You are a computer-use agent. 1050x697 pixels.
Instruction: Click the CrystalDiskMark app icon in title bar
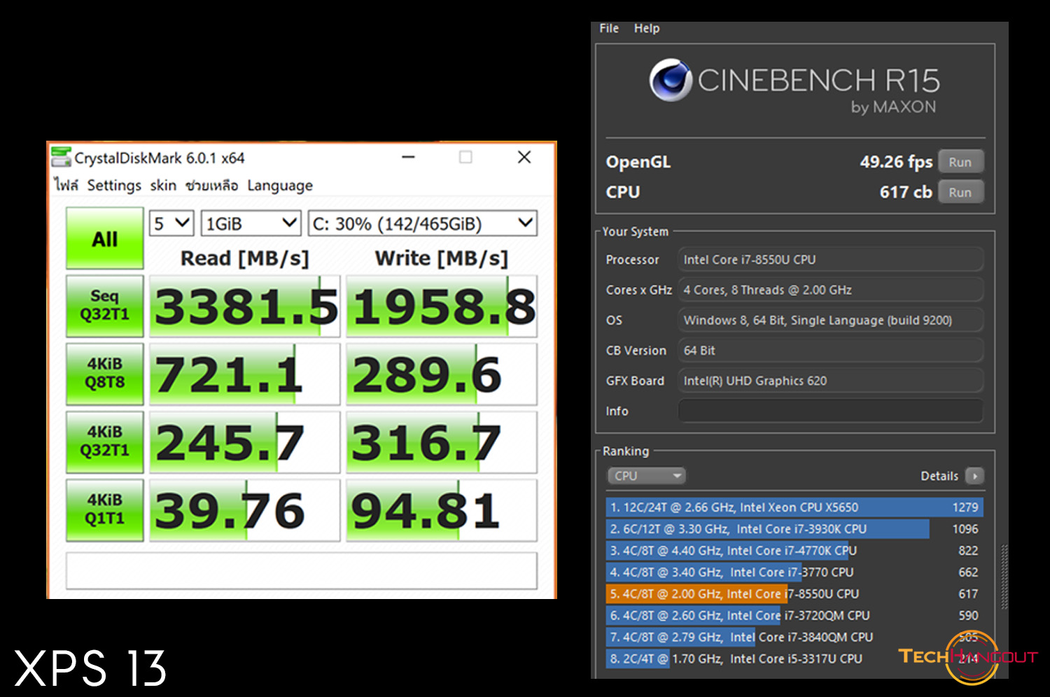coord(61,157)
